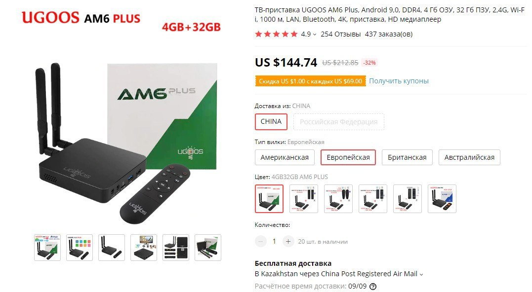Image resolution: width=532 pixels, height=292 pixels.
Task: View the gallery thumbnail with colorful app icons
Action: [80, 248]
